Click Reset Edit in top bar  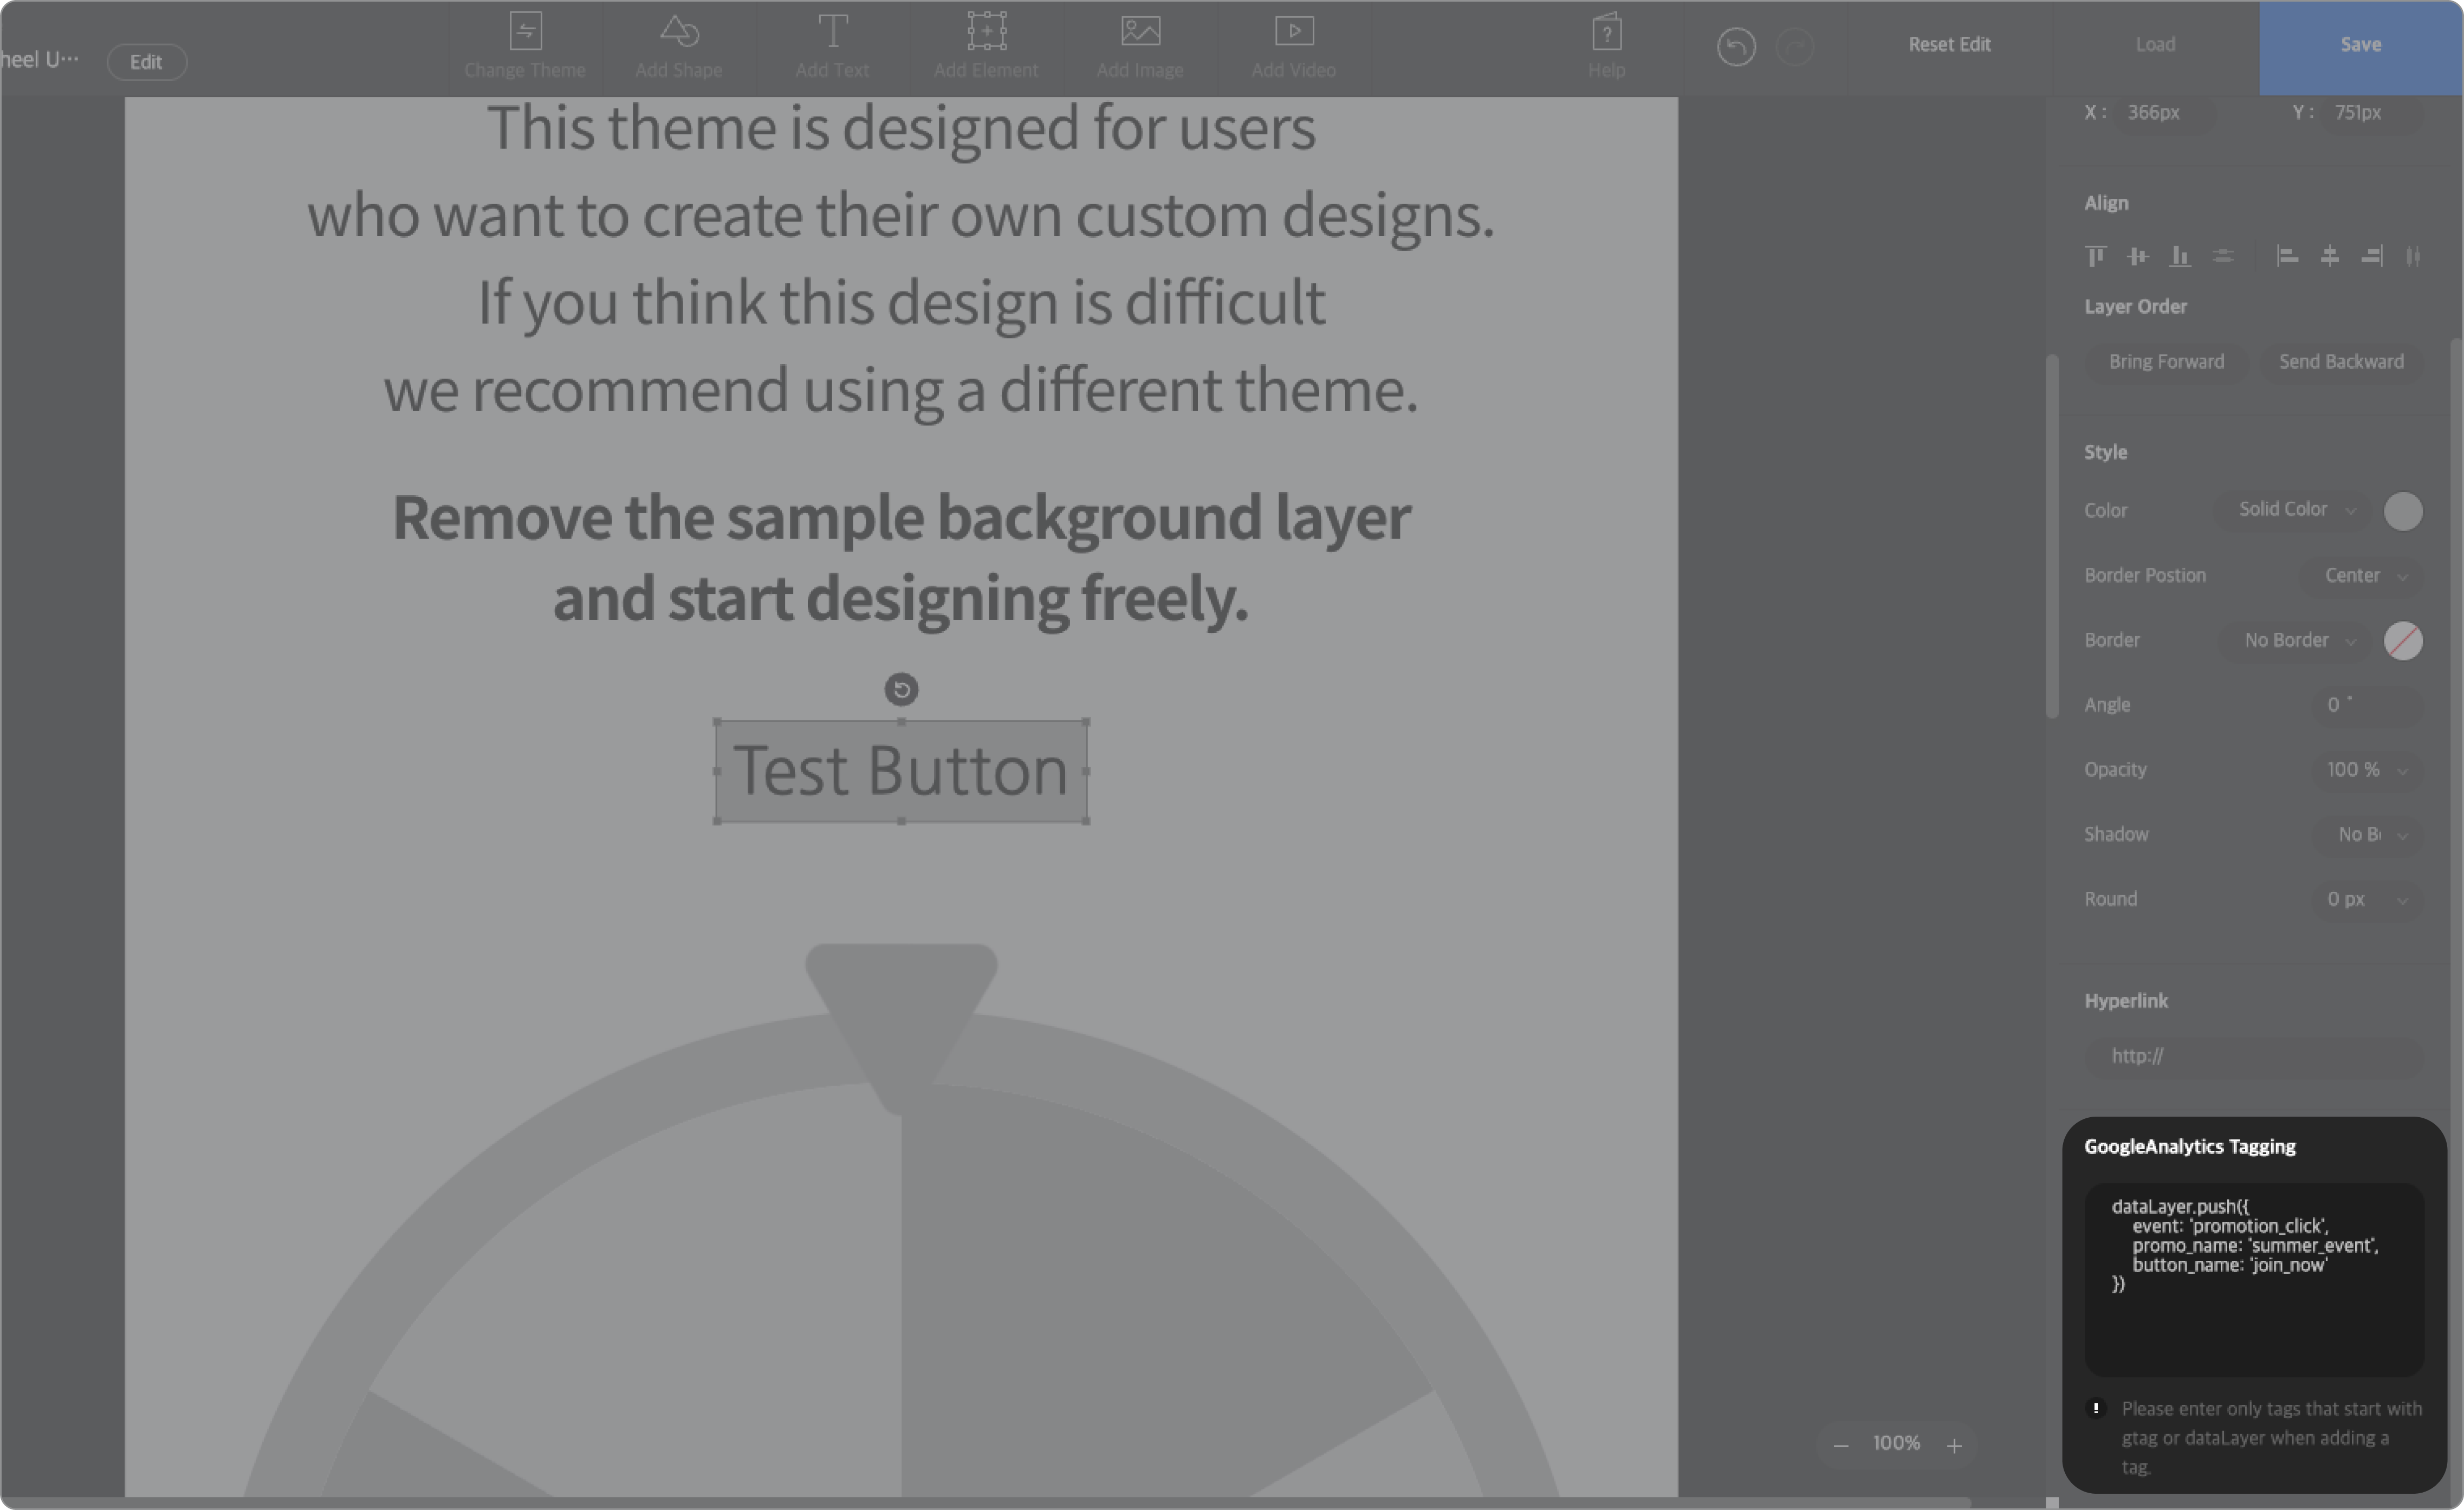[1949, 45]
